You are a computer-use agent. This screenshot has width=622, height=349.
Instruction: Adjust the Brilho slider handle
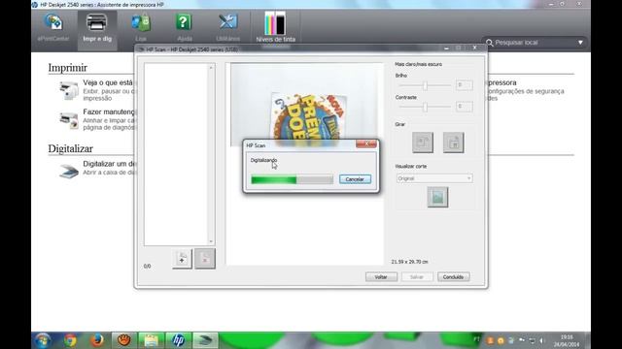point(425,85)
